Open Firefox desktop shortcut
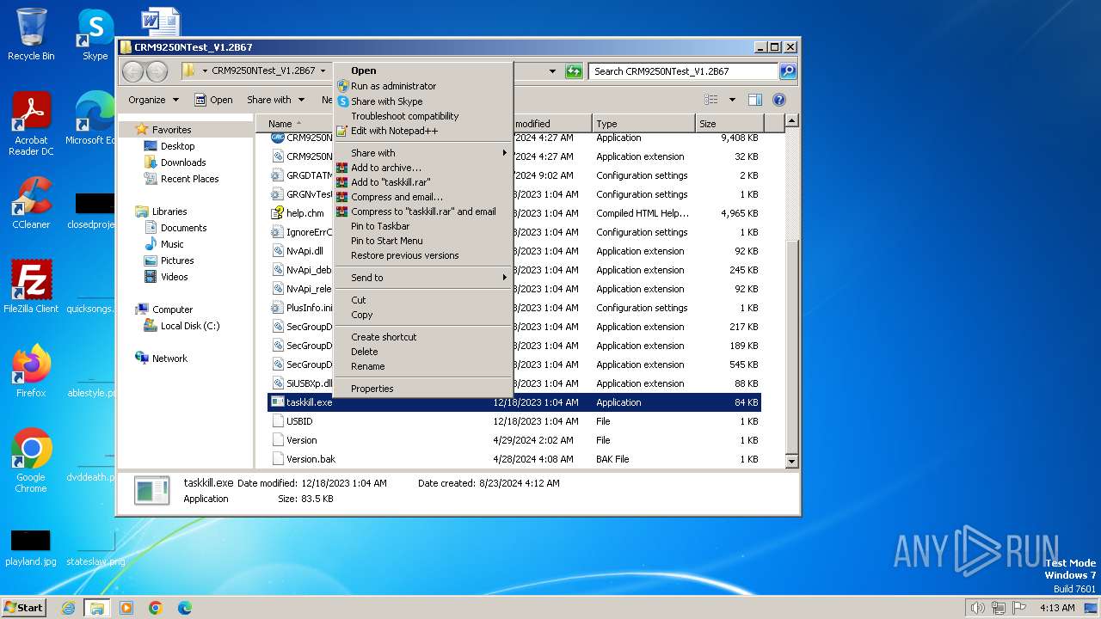1101x619 pixels. pos(31,371)
